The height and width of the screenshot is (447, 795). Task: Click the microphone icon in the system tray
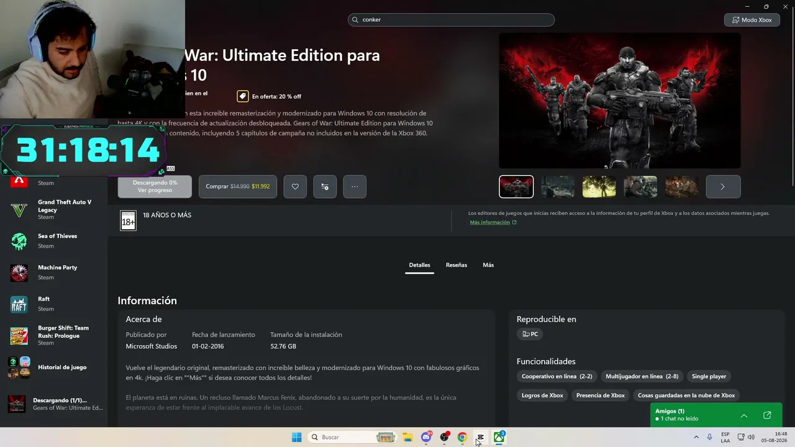point(710,437)
